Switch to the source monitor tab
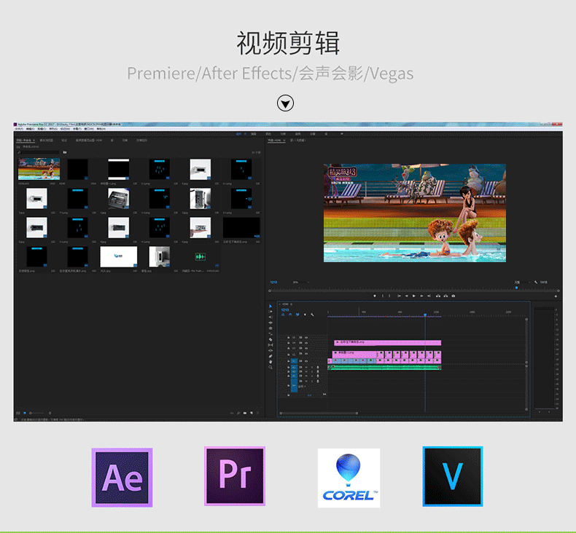 (298, 140)
